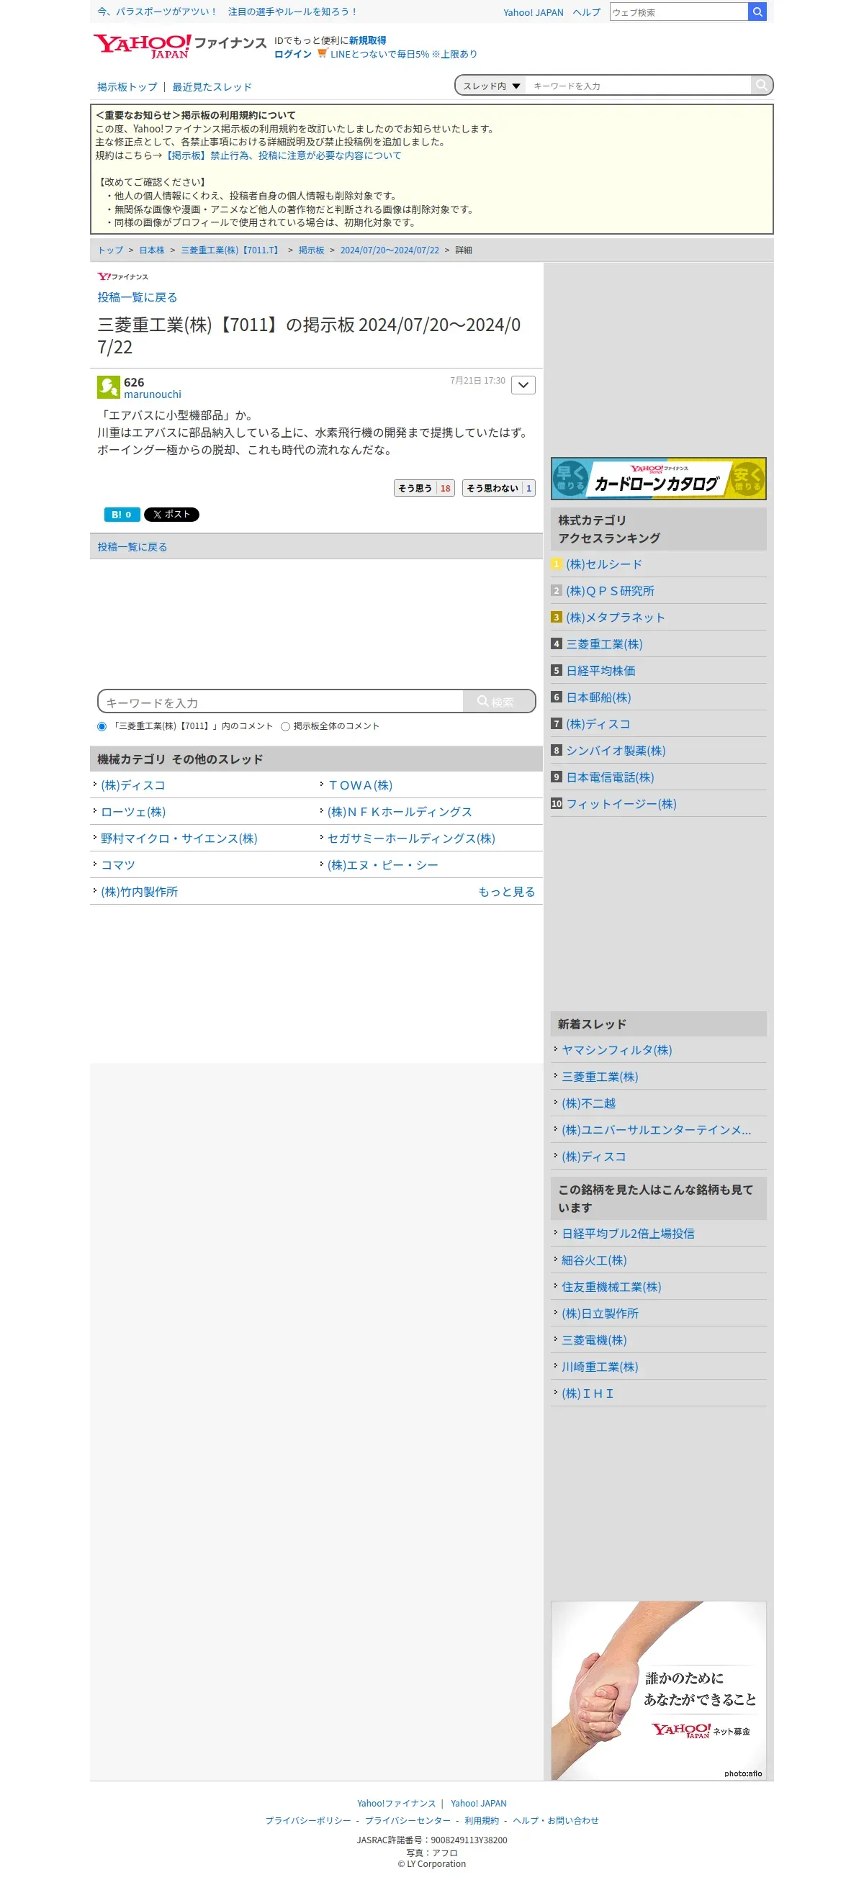Open the ローツェ(株) thread
The height and width of the screenshot is (1885, 864).
[x=133, y=813]
